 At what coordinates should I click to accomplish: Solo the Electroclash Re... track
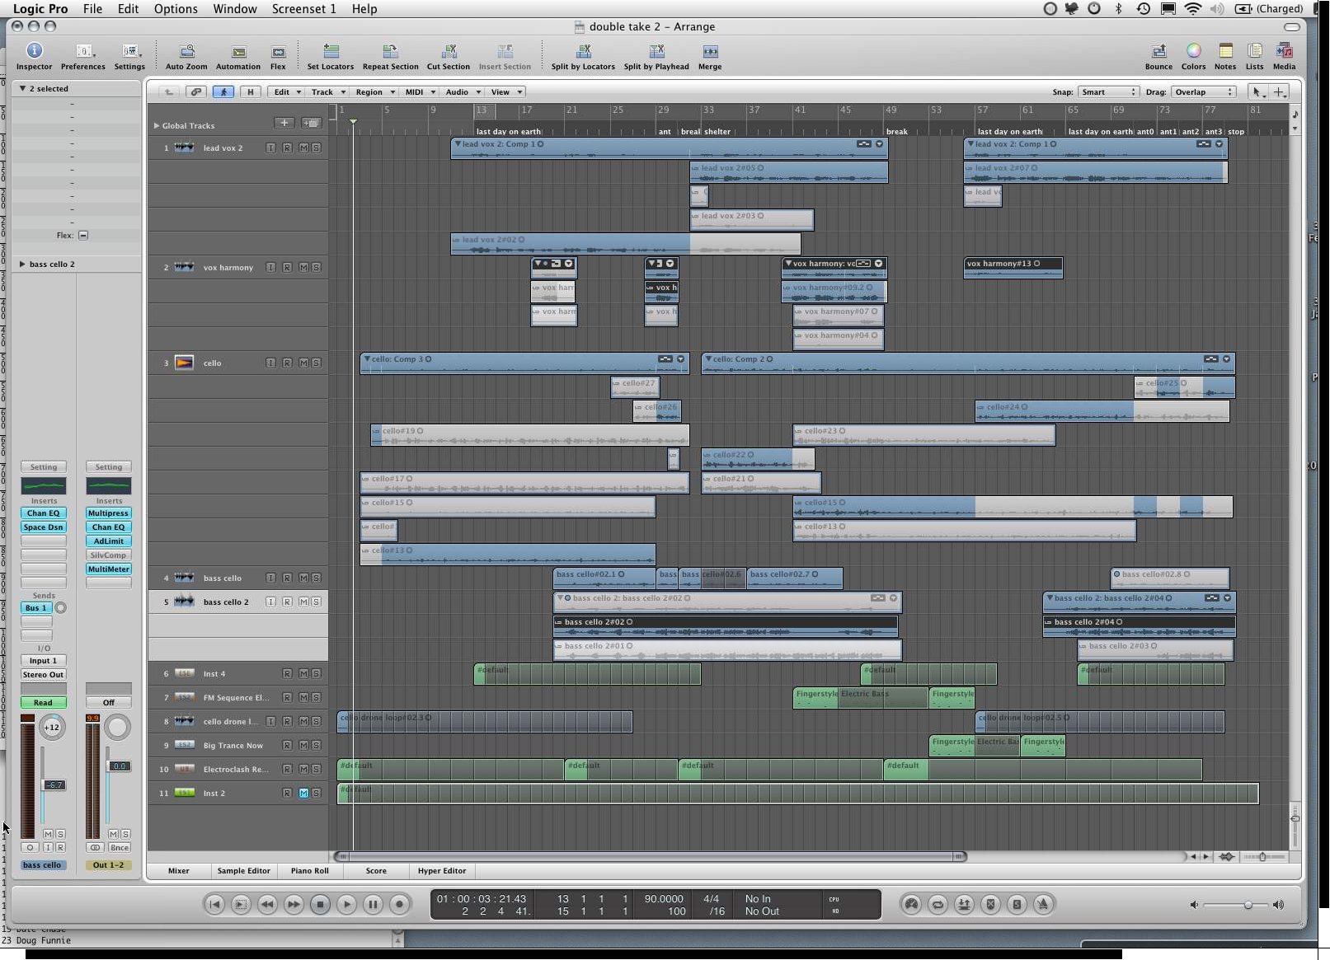point(316,769)
